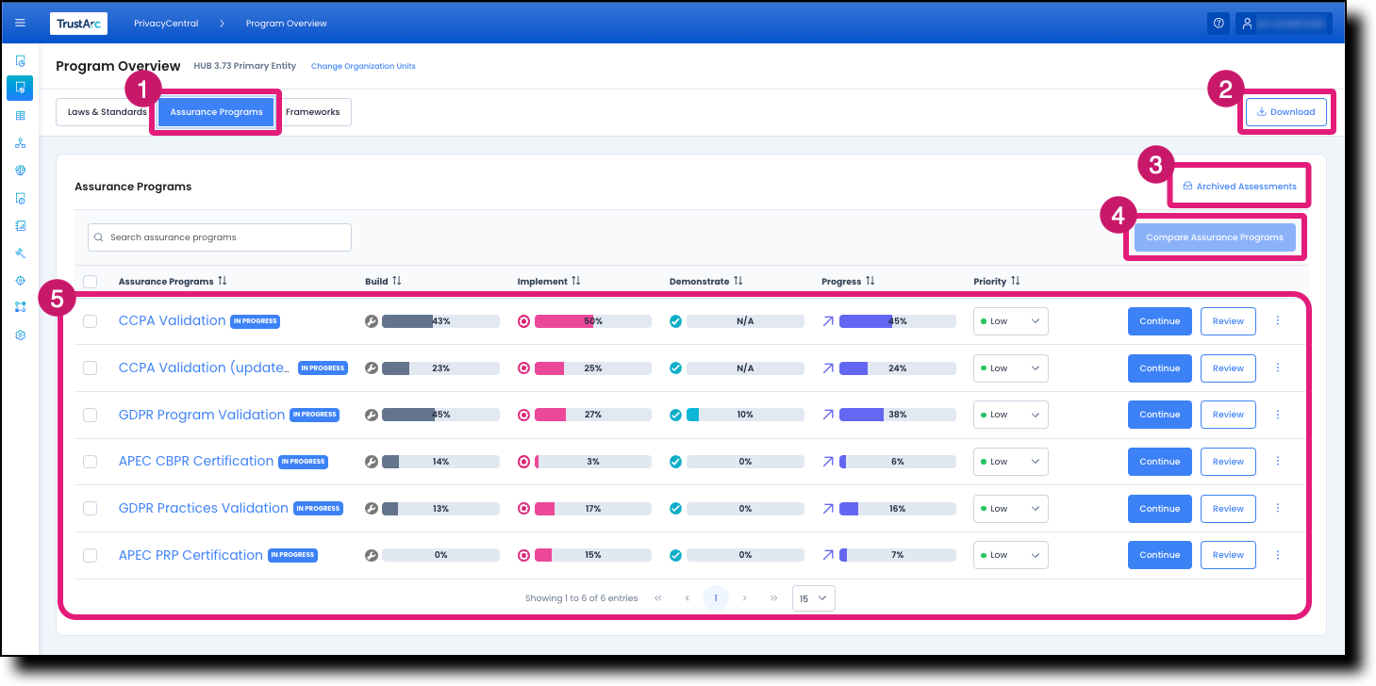Click the Change Organization Units link
The width and height of the screenshot is (1376, 686).
[x=362, y=66]
